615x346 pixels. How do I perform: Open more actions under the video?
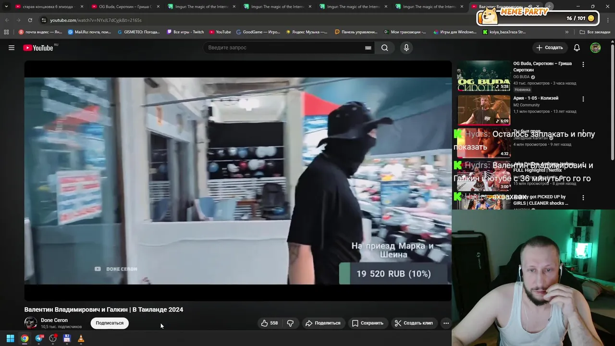click(446, 323)
